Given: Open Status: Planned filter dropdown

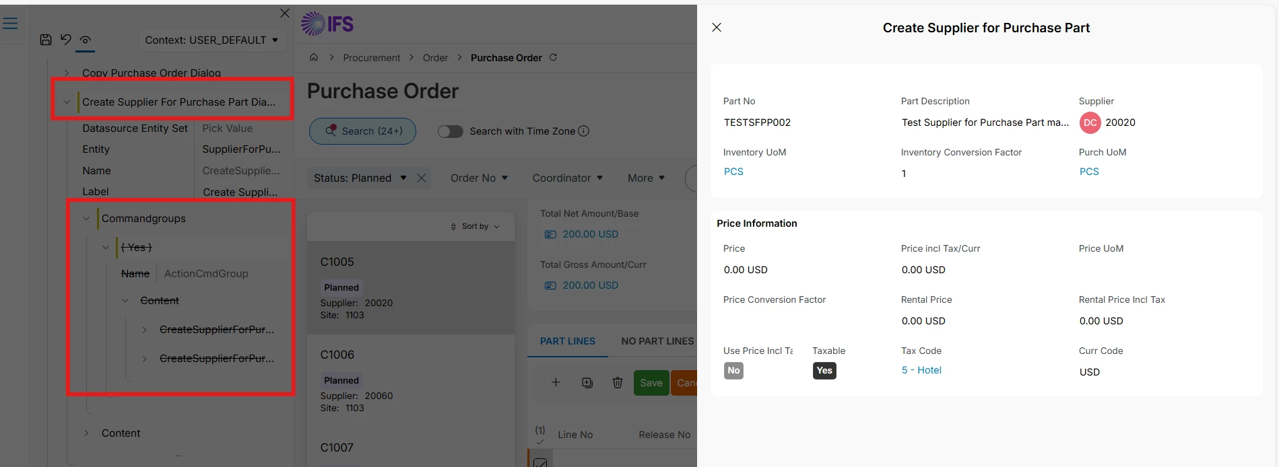Looking at the screenshot, I should click(x=360, y=178).
